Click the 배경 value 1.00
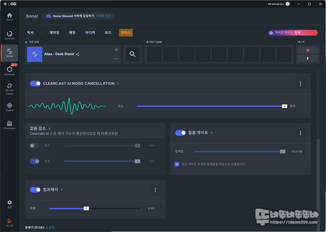 (151, 146)
